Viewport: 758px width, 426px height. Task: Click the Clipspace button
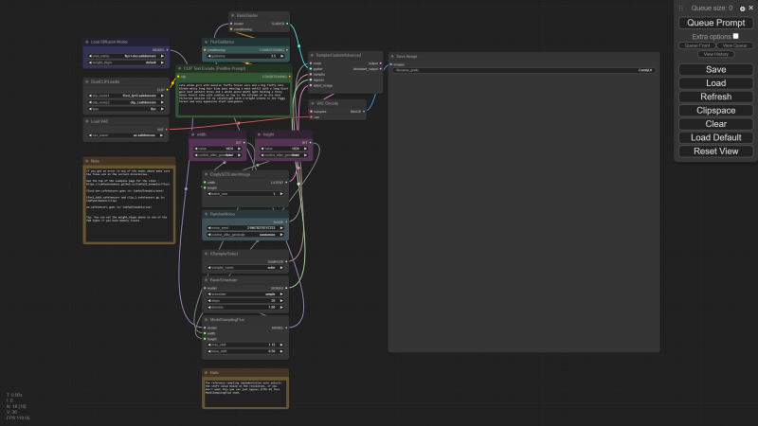pos(715,111)
